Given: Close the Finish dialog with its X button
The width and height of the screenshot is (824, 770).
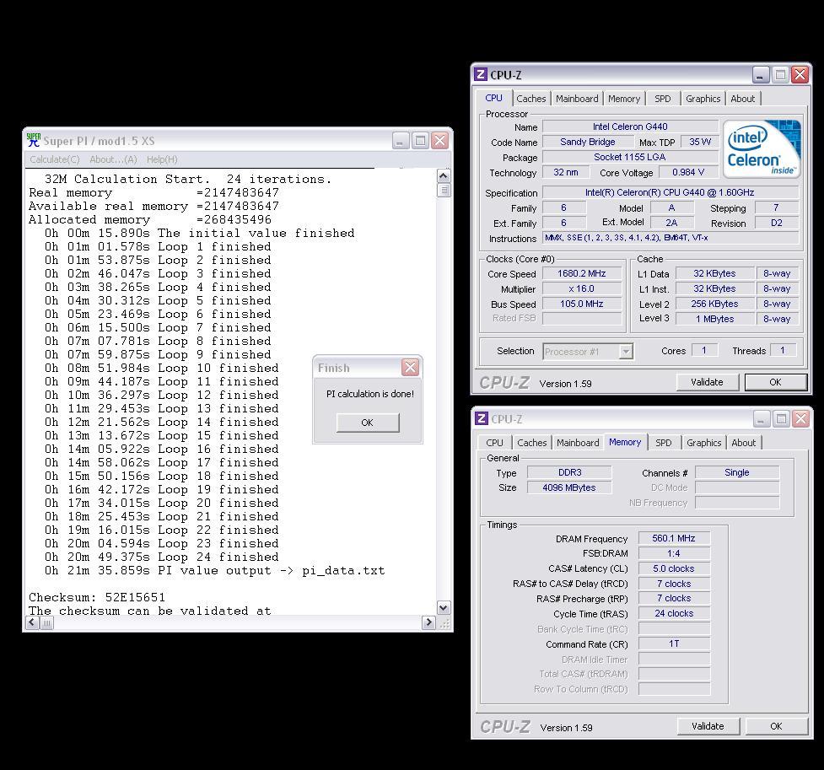Looking at the screenshot, I should (411, 368).
